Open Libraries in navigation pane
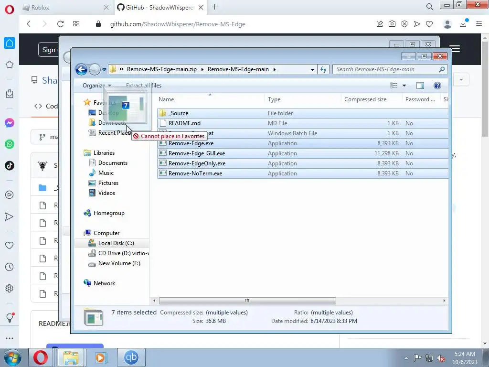Screen dimensions: 489x367 click(x=104, y=152)
